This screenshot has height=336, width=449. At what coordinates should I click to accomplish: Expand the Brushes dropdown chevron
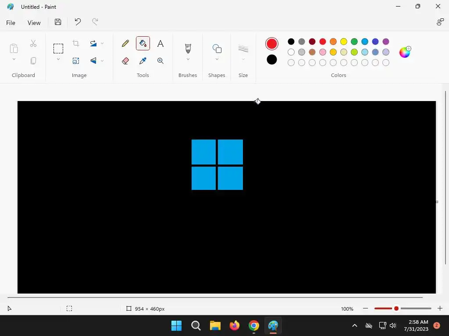coord(188,59)
